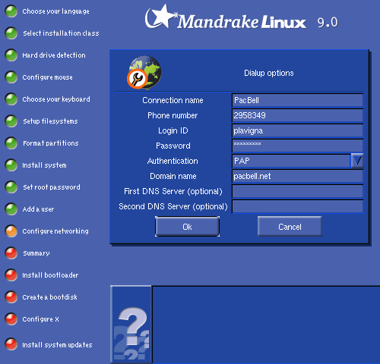
Task: Open the Authentication dropdown arrow
Action: tap(357, 161)
